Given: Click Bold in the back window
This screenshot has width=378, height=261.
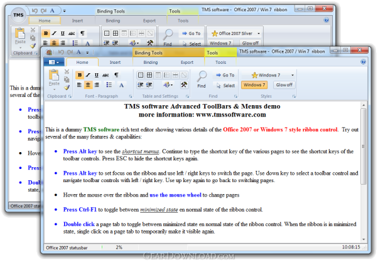Looking at the screenshot, I should (x=46, y=33).
